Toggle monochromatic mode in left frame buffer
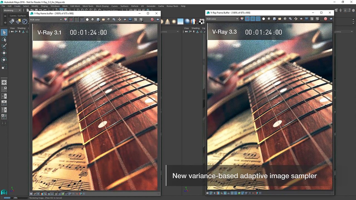This screenshot has width=356, height=200. [93, 19]
